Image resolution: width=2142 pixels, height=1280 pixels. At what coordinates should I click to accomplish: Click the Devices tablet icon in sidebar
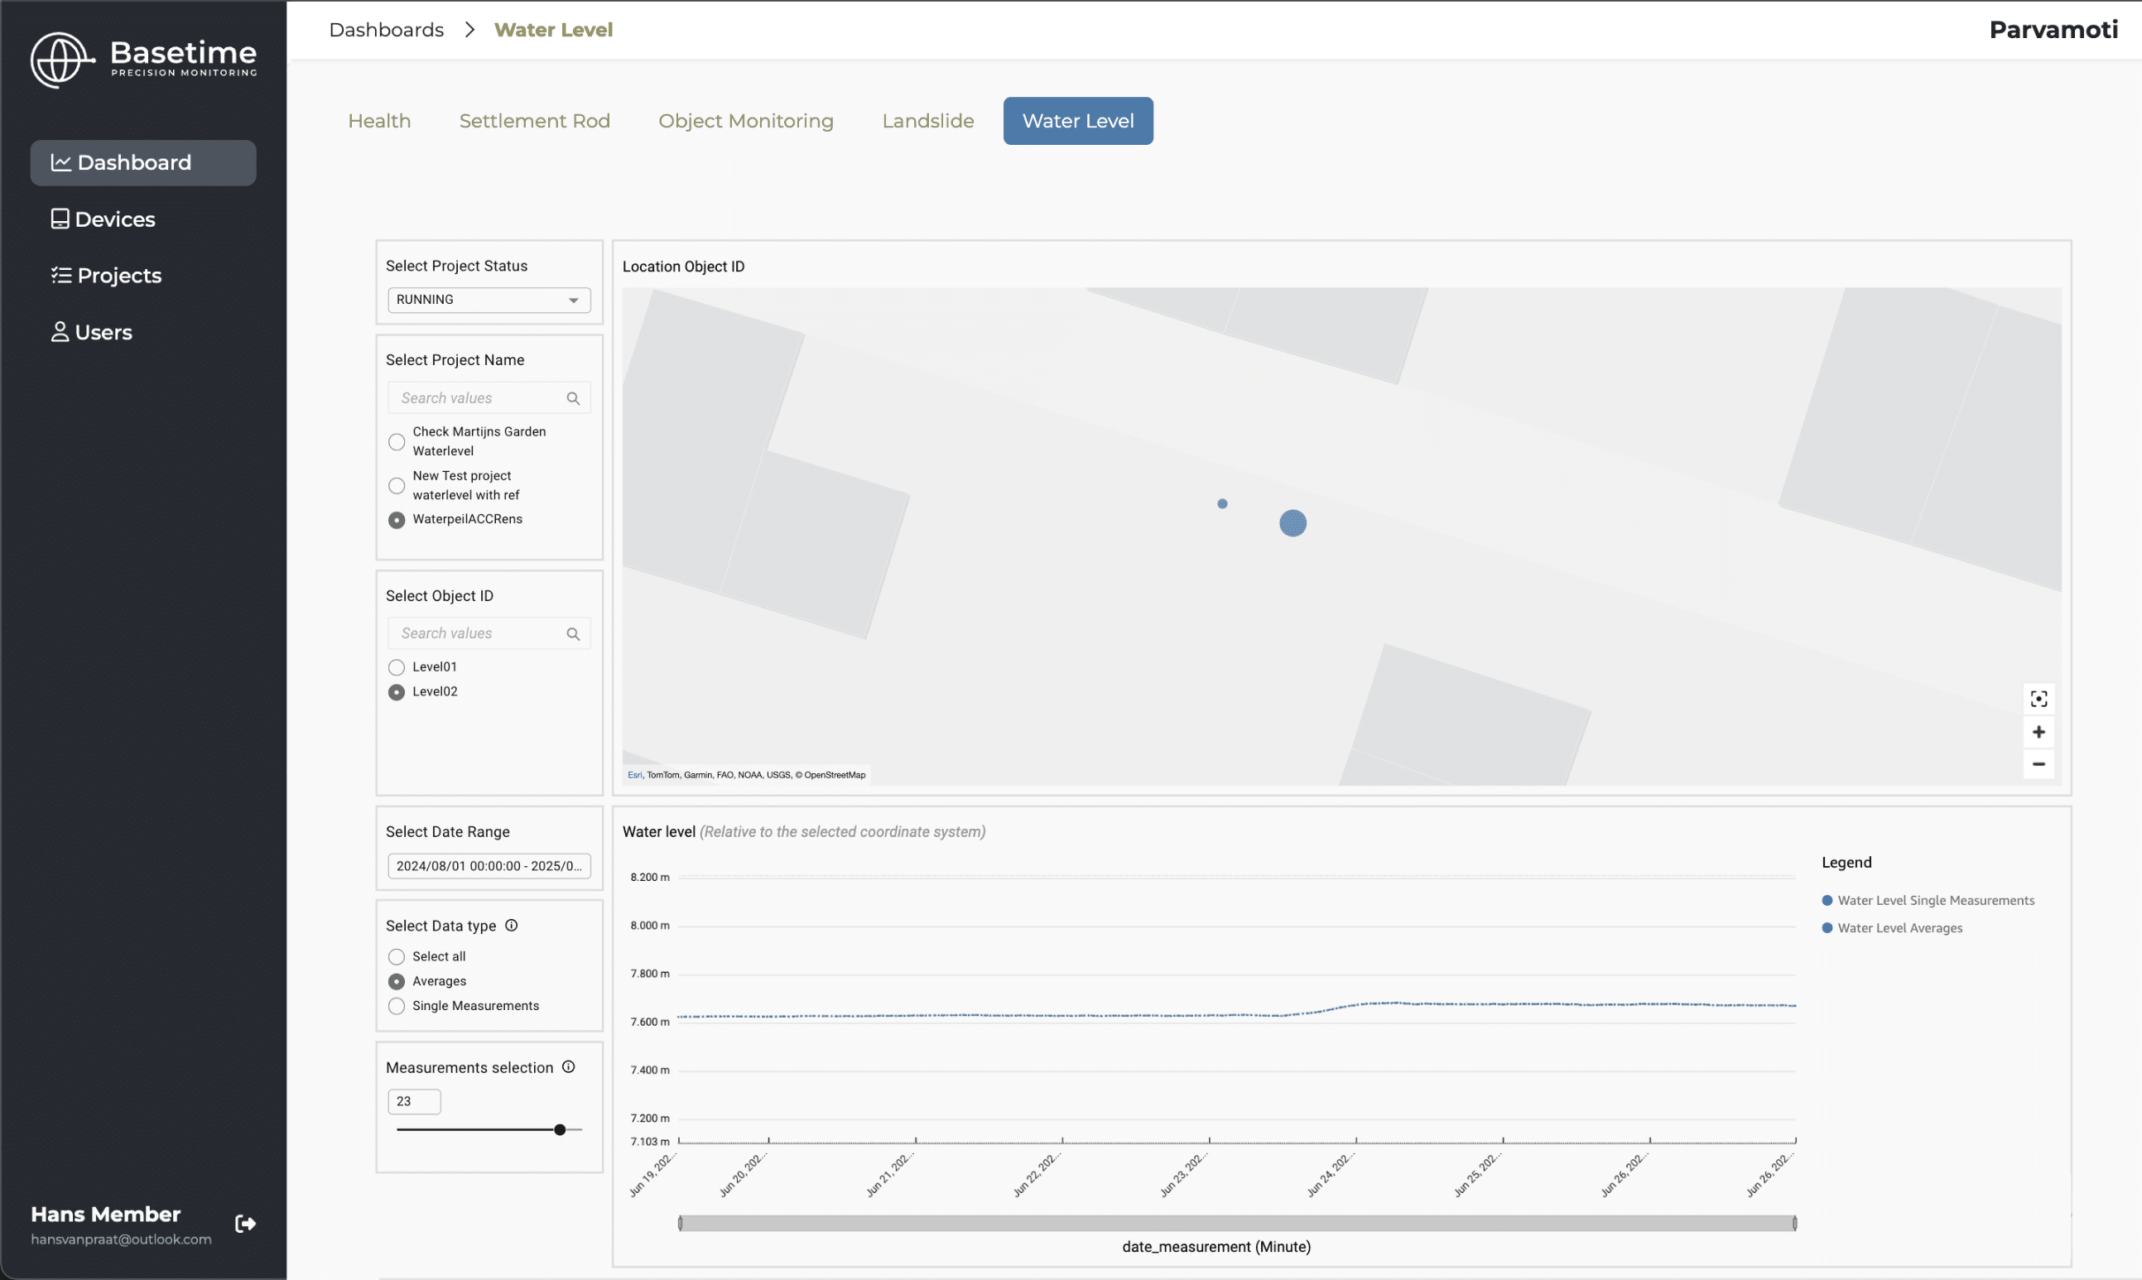click(x=60, y=219)
